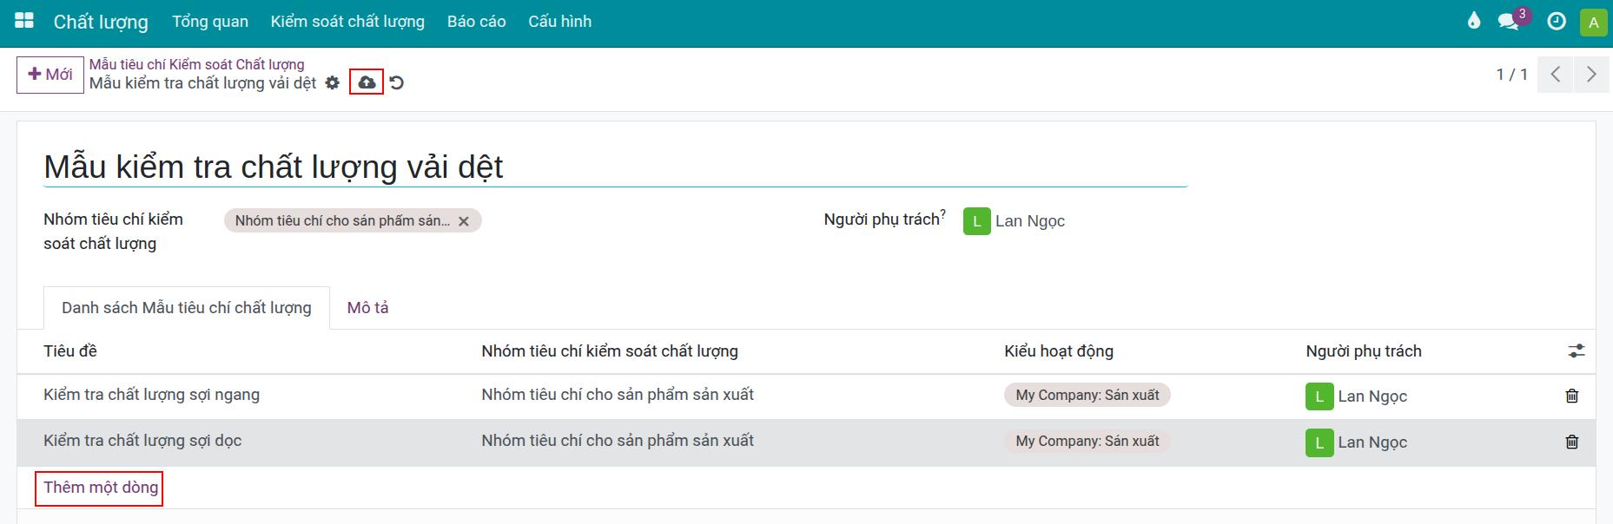
Task: Open the Cấu hình menu
Action: tap(559, 22)
